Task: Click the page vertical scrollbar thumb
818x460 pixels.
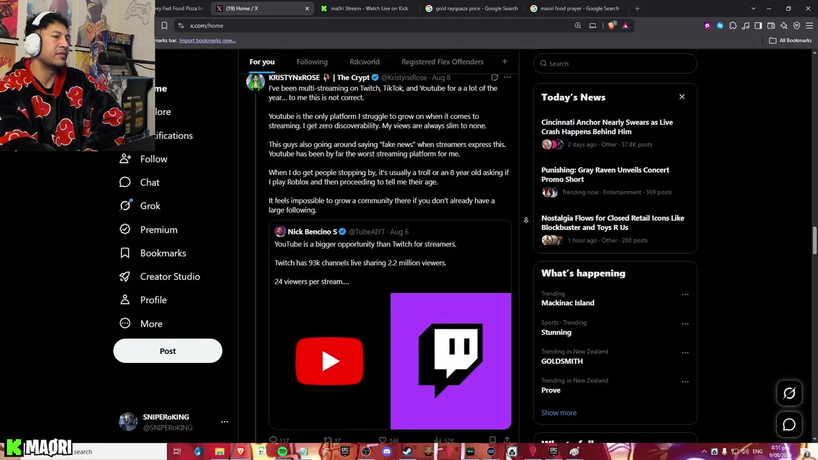Action: click(814, 240)
